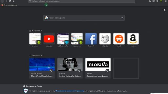The image size is (168, 94).
Task: Click history clock icon on mozilla card
Action: click(107, 71)
